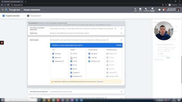Uncheck the 65 and older age checkbox
The image size is (182, 102).
[71, 73]
